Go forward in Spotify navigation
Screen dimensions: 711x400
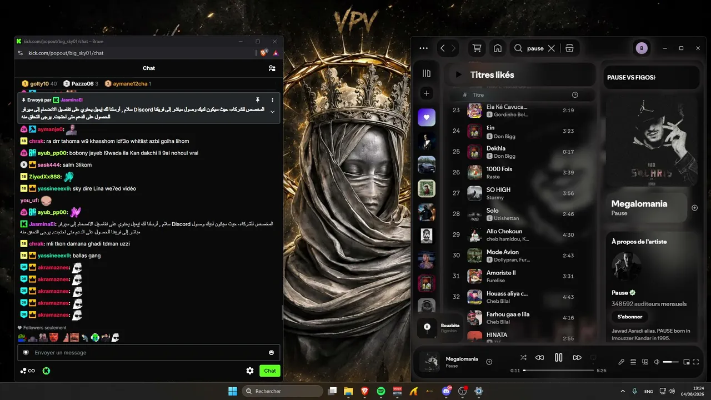click(x=453, y=48)
